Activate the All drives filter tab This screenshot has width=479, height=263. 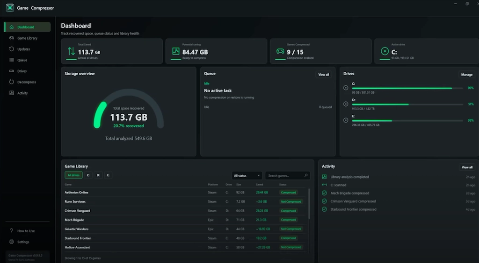(73, 175)
